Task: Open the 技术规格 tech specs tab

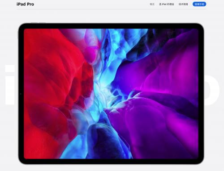Action: 183,4
